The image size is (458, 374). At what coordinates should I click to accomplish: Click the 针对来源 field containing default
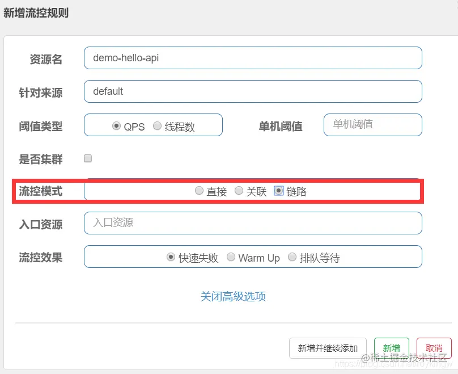tap(253, 91)
